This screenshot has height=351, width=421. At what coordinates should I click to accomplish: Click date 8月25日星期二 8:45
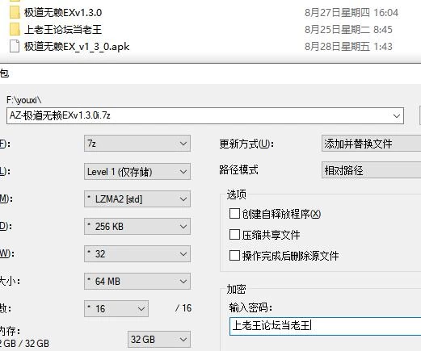[x=348, y=30]
